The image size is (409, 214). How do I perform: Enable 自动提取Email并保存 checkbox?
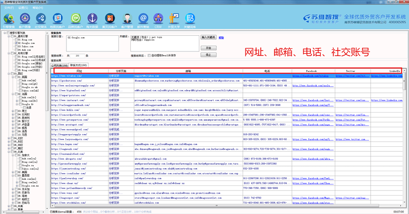[x=148, y=56]
